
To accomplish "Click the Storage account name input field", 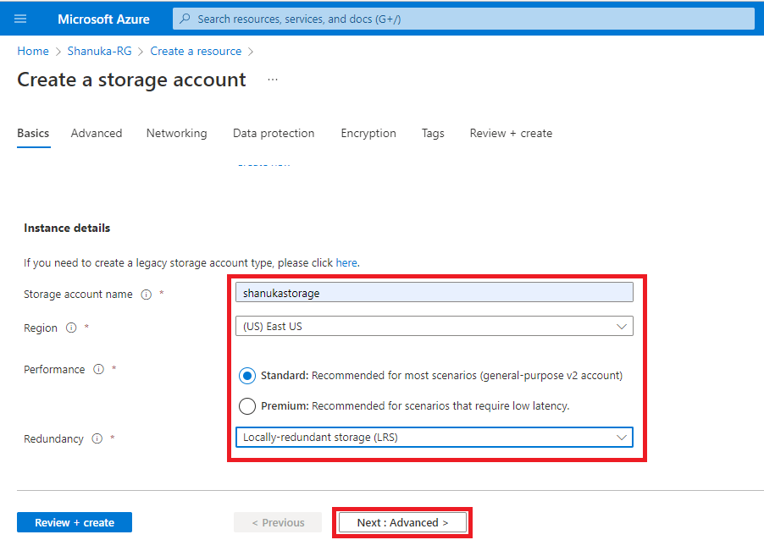I will [x=434, y=293].
